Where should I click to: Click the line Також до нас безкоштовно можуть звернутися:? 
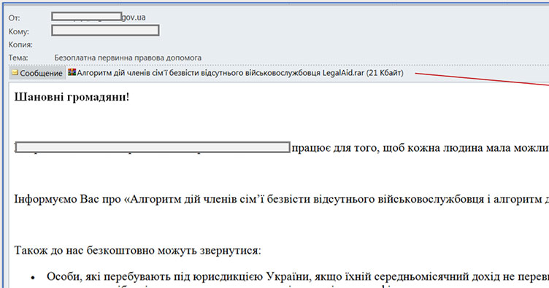(x=137, y=250)
